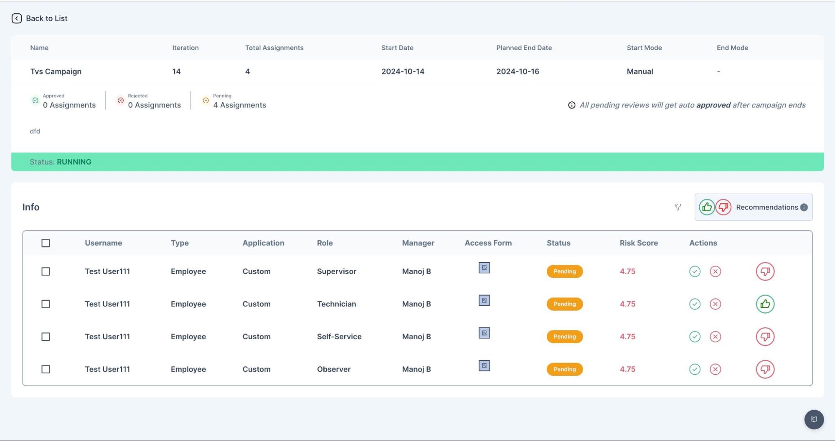Tick the Observer row checkbox
Image resolution: width=835 pixels, height=441 pixels.
[46, 369]
